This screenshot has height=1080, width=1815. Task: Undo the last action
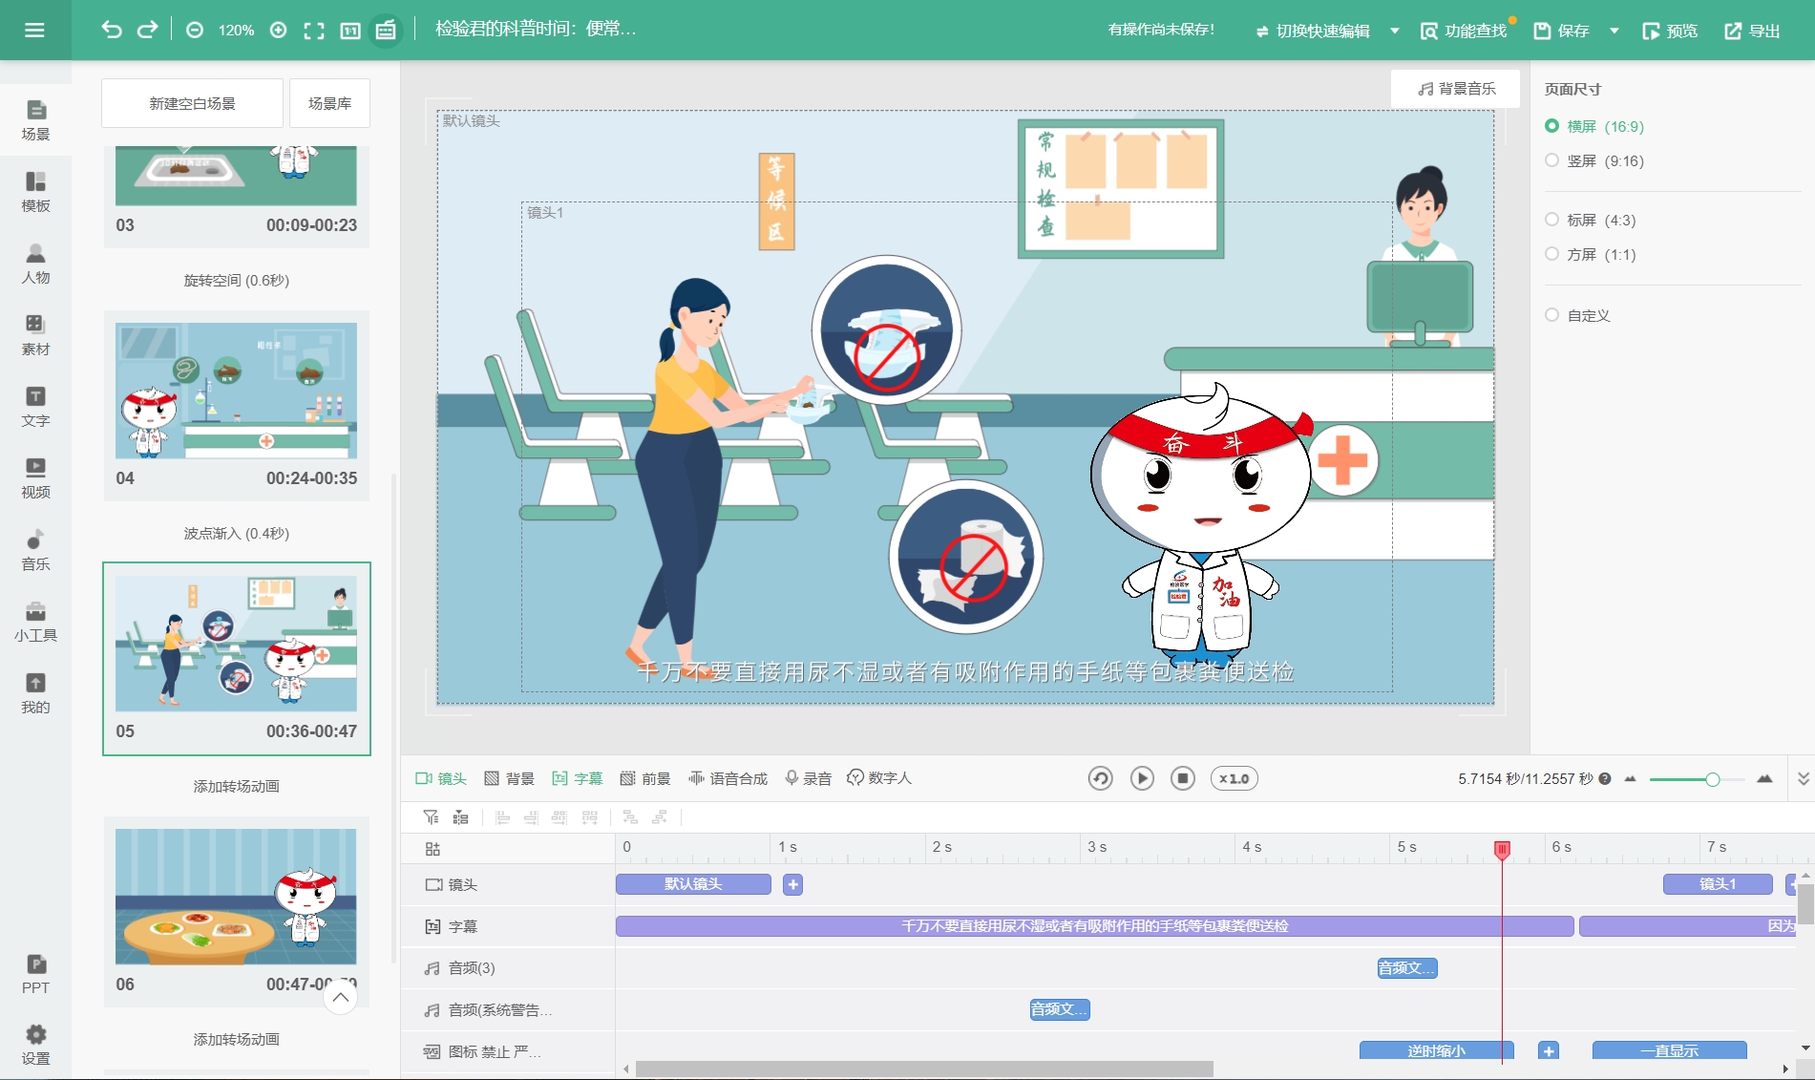coord(112,30)
